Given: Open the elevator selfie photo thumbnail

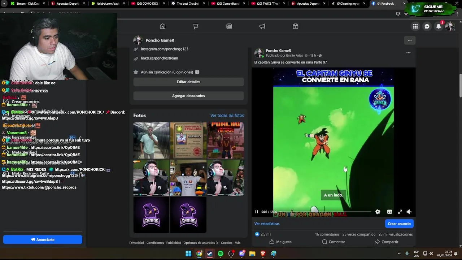Looking at the screenshot, I should (x=151, y=140).
